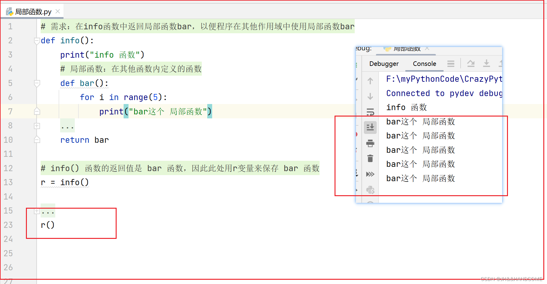Image resolution: width=547 pixels, height=284 pixels.
Task: Click 'return bar' on line 10
Action: (85, 140)
